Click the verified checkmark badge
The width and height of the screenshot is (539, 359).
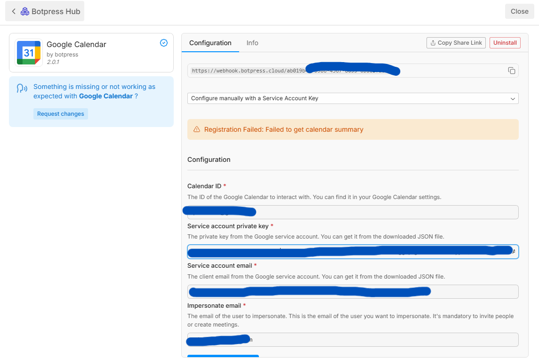pyautogui.click(x=164, y=43)
